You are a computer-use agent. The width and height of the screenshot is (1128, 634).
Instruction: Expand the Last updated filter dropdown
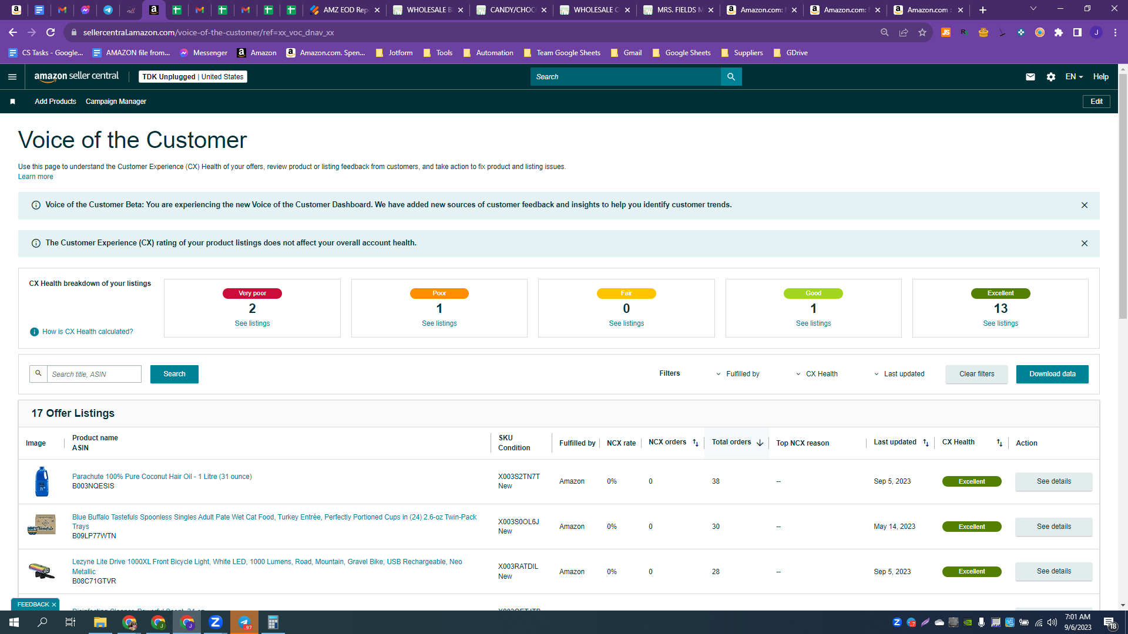coord(899,375)
